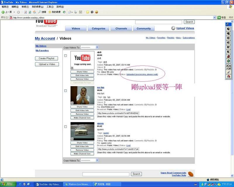Tick the checkbox for the mo lun video
This screenshot has height=187, width=234.
[66, 91]
